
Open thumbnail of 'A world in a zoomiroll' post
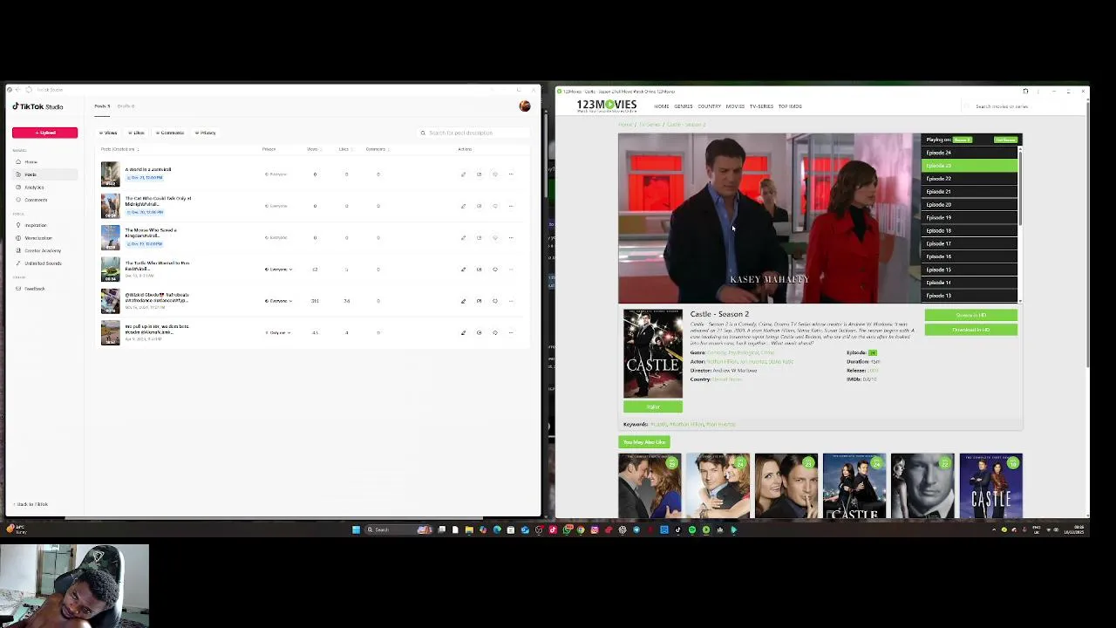point(110,174)
